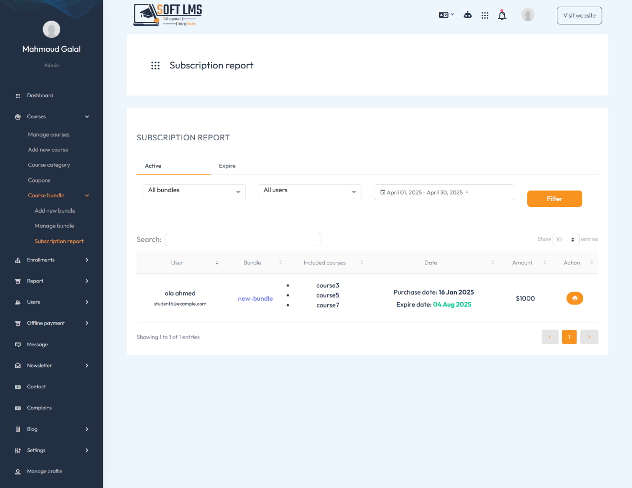Viewport: 632px width, 488px height.
Task: Open the All bundles dropdown
Action: coord(194,192)
